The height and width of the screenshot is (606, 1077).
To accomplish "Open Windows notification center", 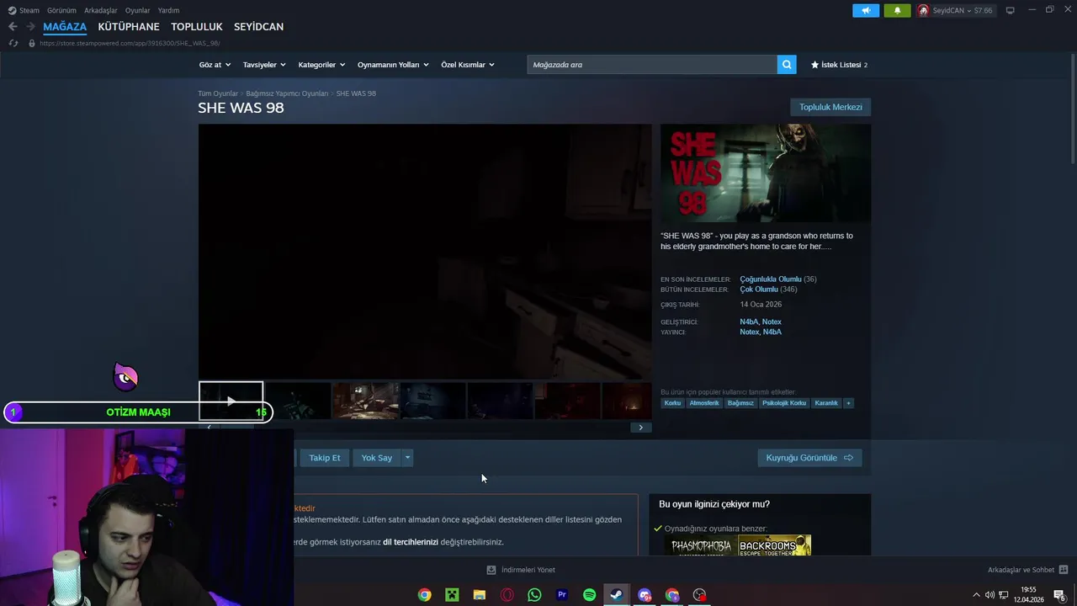I will (x=1059, y=595).
